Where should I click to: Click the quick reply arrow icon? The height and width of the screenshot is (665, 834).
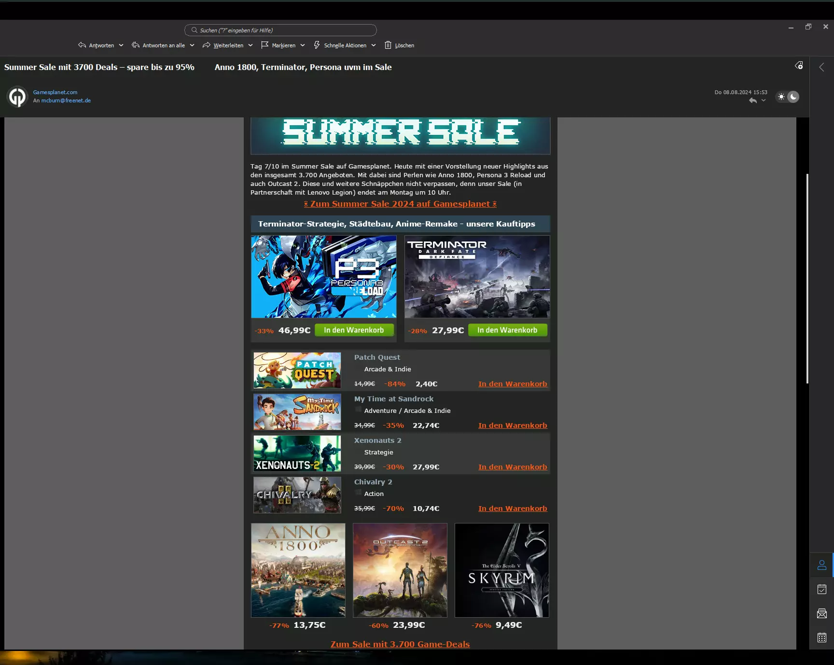pos(753,100)
